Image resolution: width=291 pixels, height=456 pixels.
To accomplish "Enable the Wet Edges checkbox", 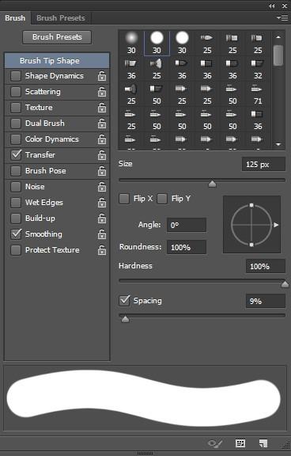I will pyautogui.click(x=16, y=203).
